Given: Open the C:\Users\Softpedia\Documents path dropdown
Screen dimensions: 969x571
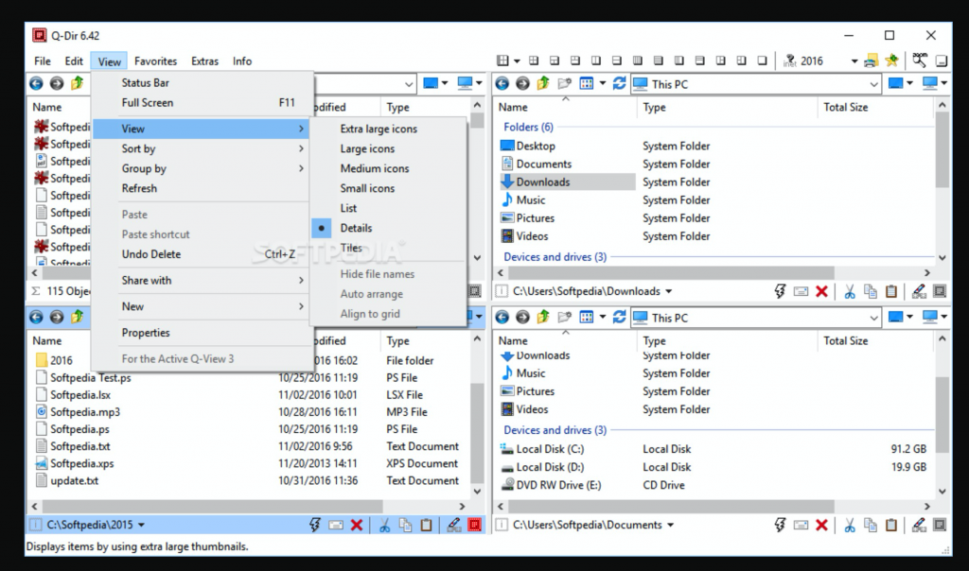Looking at the screenshot, I should click(671, 525).
